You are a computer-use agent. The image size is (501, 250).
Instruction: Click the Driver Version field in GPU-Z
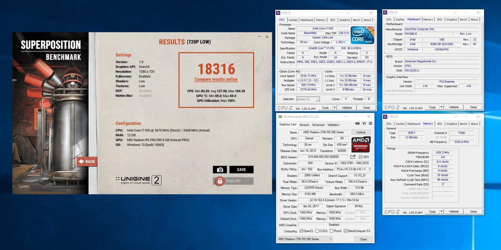[x=334, y=200]
